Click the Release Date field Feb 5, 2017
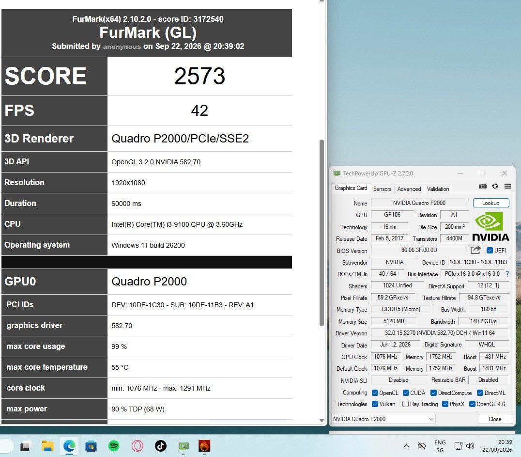This screenshot has width=521, height=457. pos(389,238)
